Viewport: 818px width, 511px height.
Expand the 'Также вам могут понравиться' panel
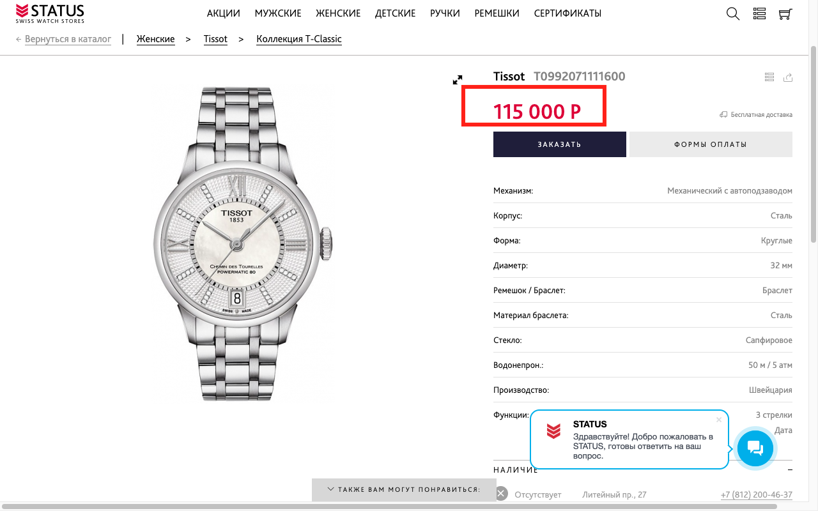[x=403, y=490]
